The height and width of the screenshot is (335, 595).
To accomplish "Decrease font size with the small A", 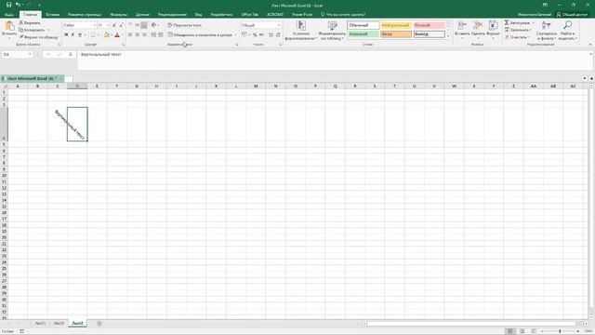I will click(x=121, y=25).
